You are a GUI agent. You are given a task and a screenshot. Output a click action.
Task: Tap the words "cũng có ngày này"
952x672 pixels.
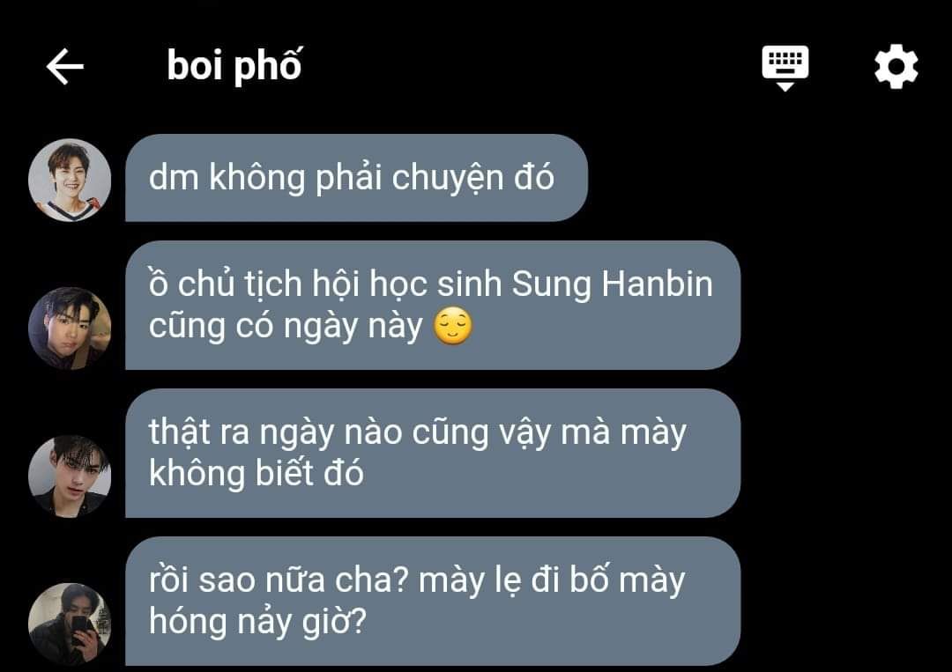pyautogui.click(x=286, y=327)
